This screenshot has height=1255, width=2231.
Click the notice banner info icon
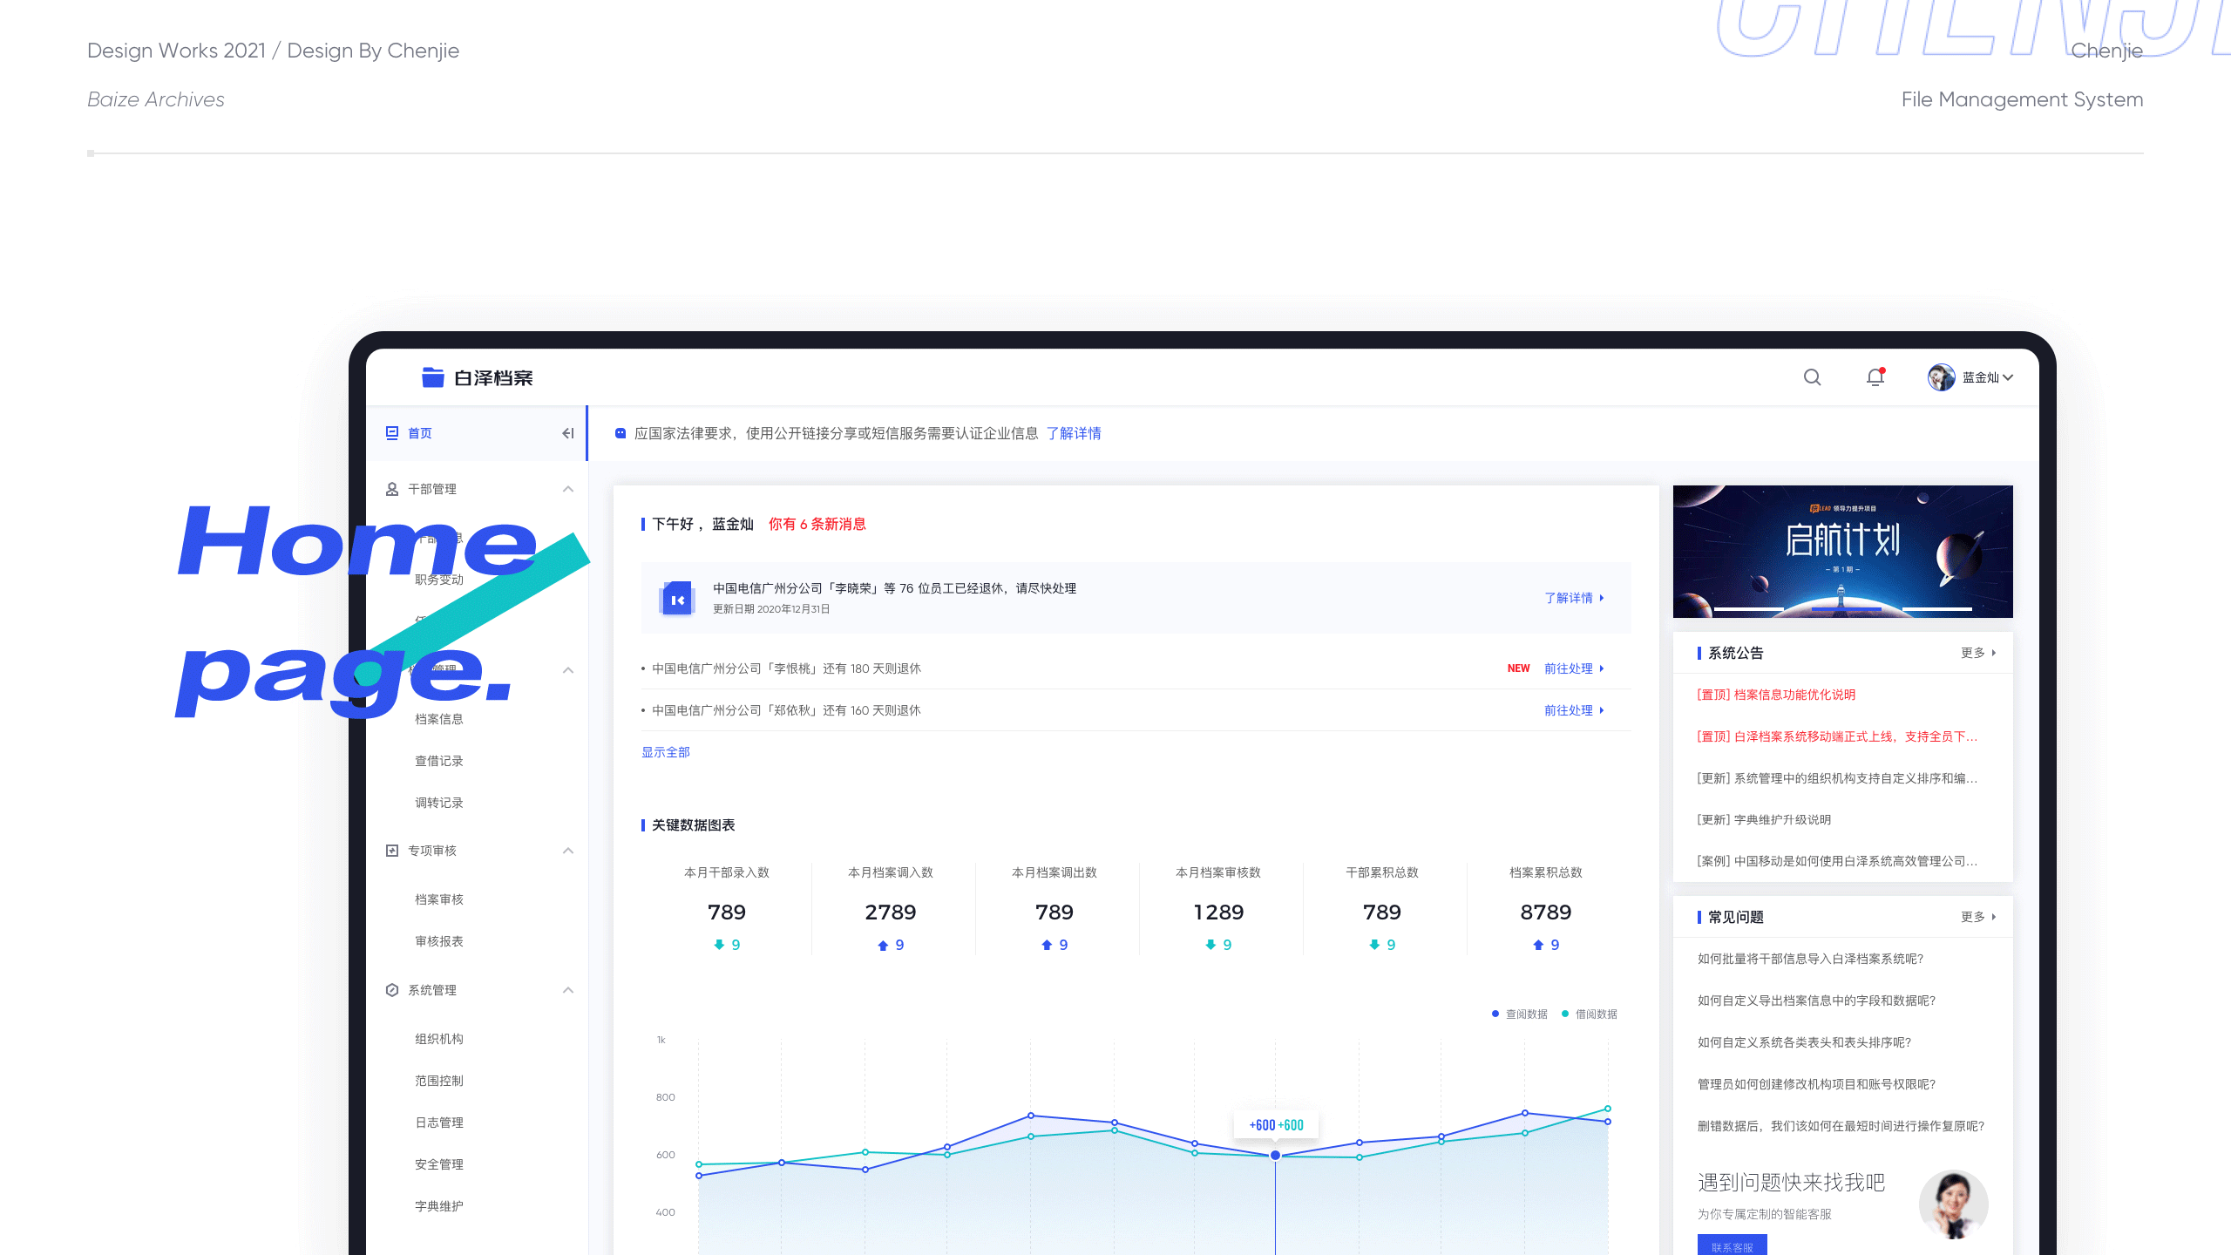click(x=620, y=433)
